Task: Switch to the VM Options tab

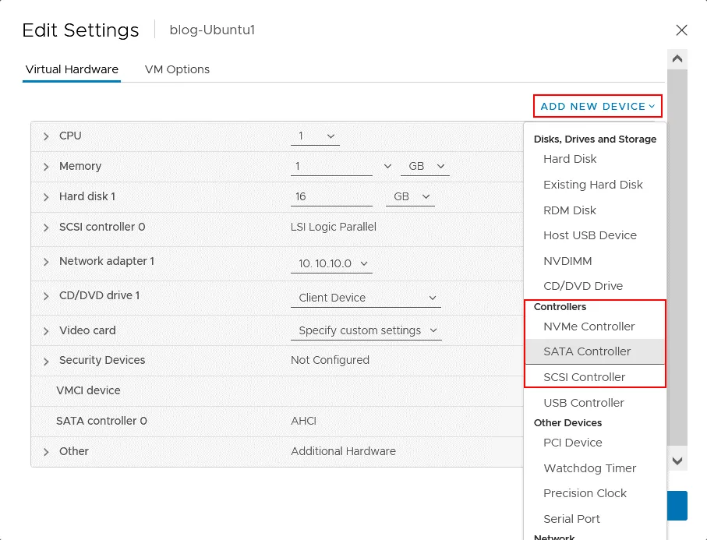Action: (x=177, y=69)
